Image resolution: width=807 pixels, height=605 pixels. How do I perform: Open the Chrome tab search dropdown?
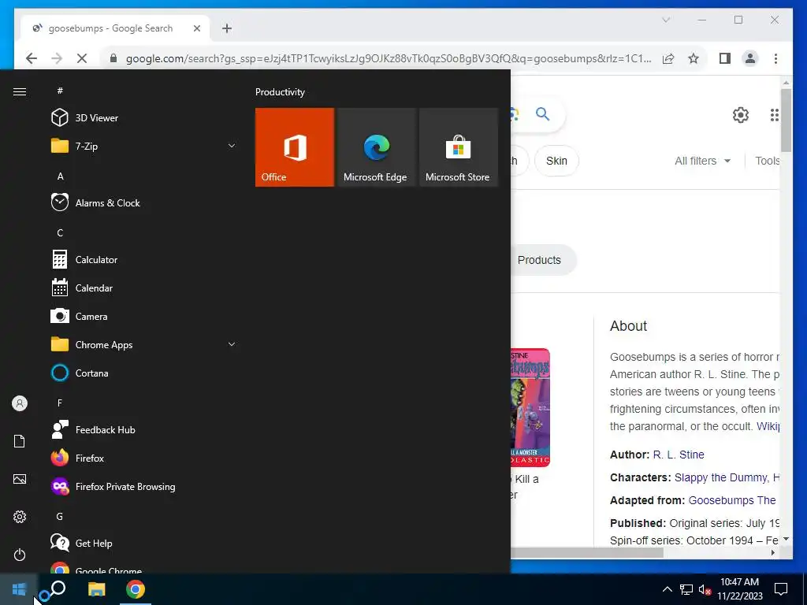(666, 20)
